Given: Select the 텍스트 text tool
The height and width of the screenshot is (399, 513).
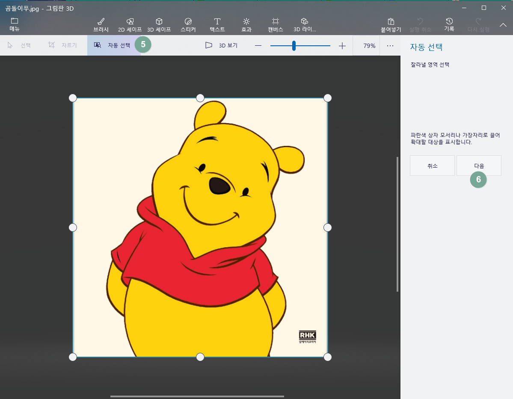Looking at the screenshot, I should [217, 25].
